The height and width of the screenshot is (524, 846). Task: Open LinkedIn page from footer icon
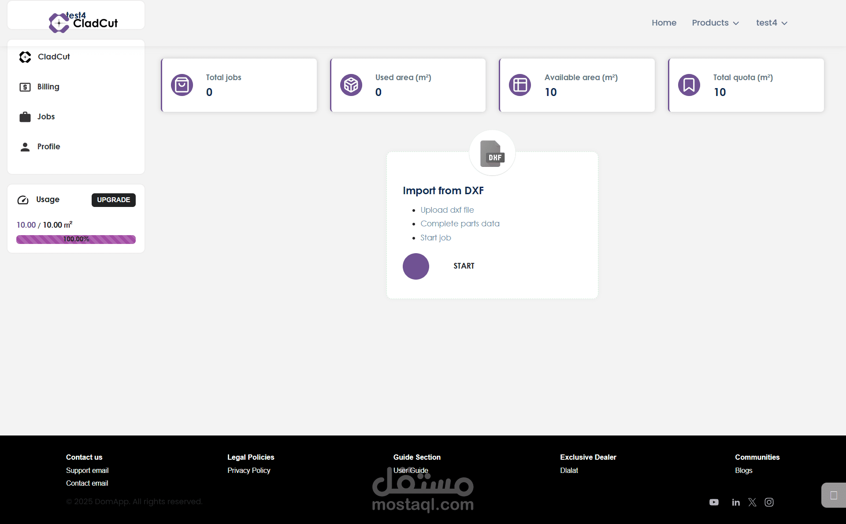click(x=736, y=502)
